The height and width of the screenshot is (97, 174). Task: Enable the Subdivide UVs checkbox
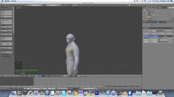pos(159,40)
